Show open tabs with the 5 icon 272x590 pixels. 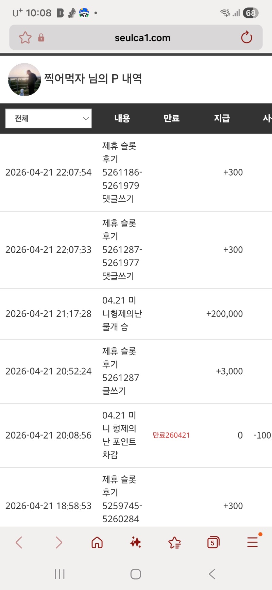(x=213, y=542)
